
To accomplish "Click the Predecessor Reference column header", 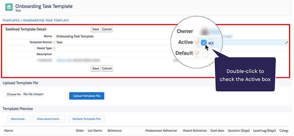I will coord(161,130).
